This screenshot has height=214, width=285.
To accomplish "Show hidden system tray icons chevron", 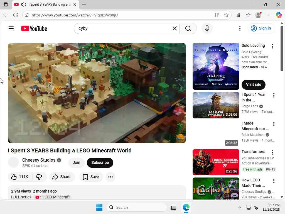I will pos(240,207).
